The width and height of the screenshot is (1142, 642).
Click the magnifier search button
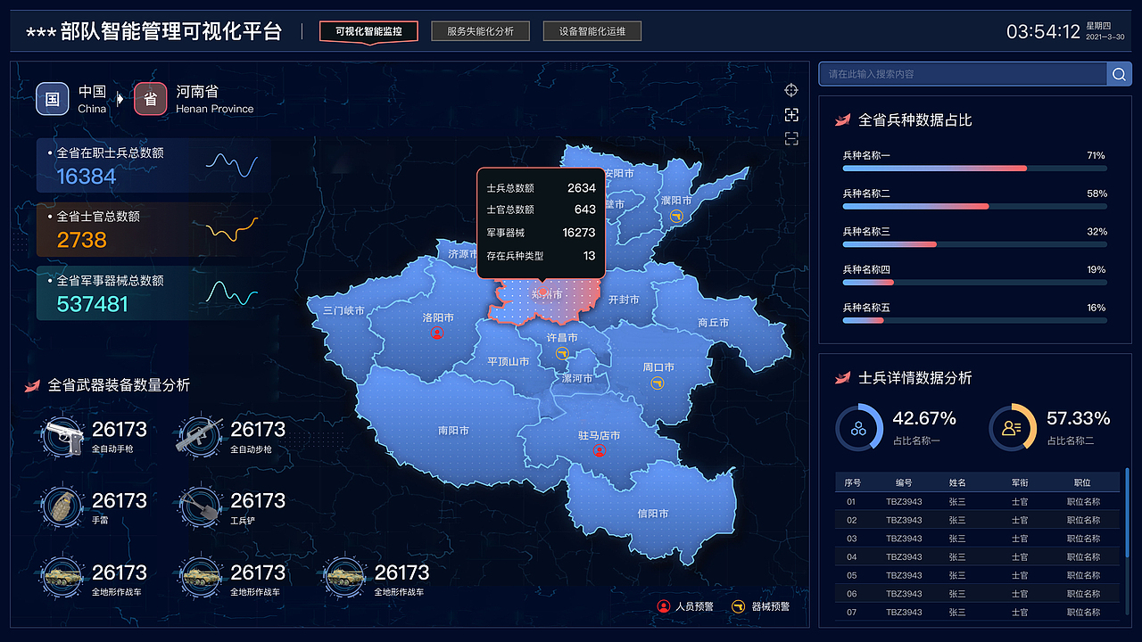point(1119,74)
